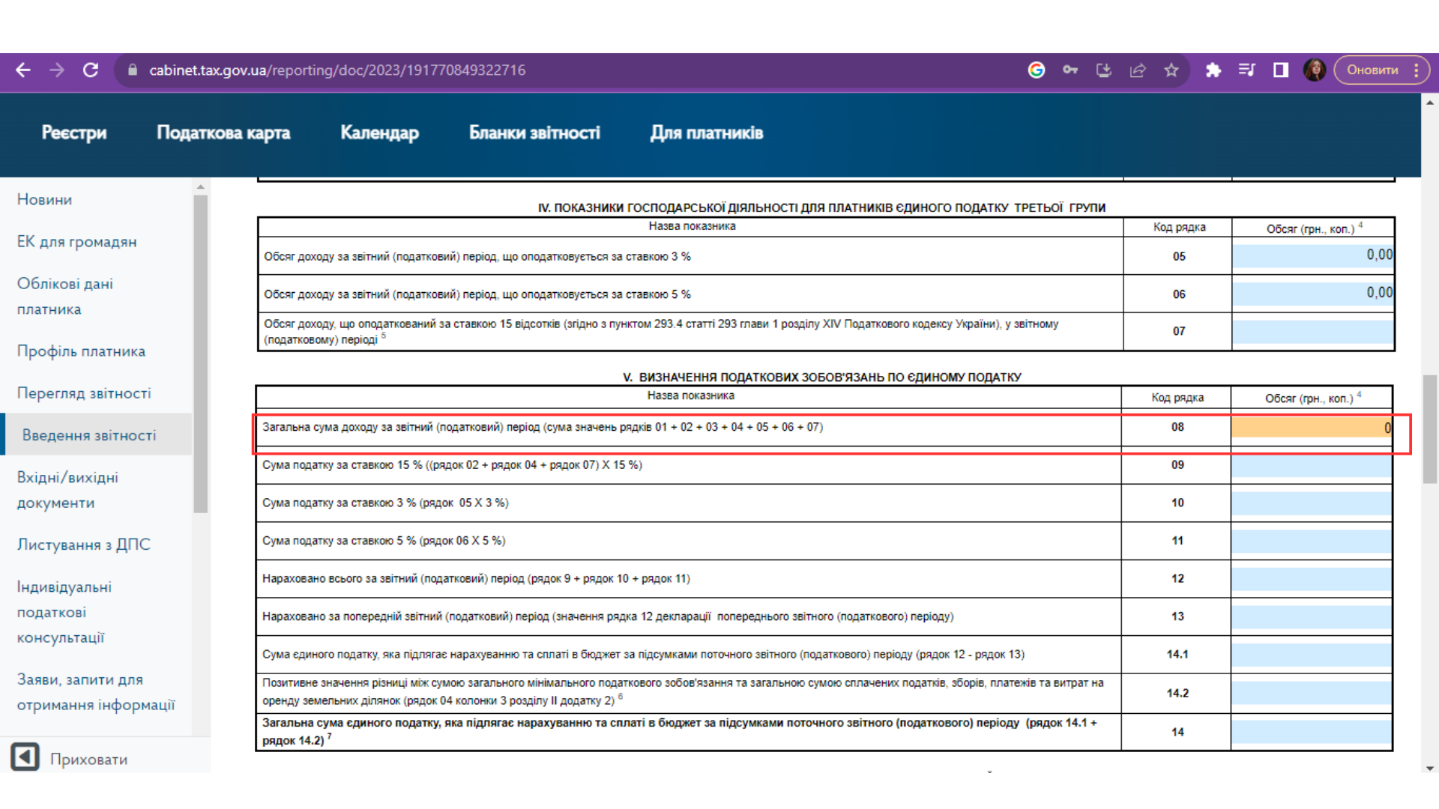Select Бланки звітності in navigation

pyautogui.click(x=534, y=133)
